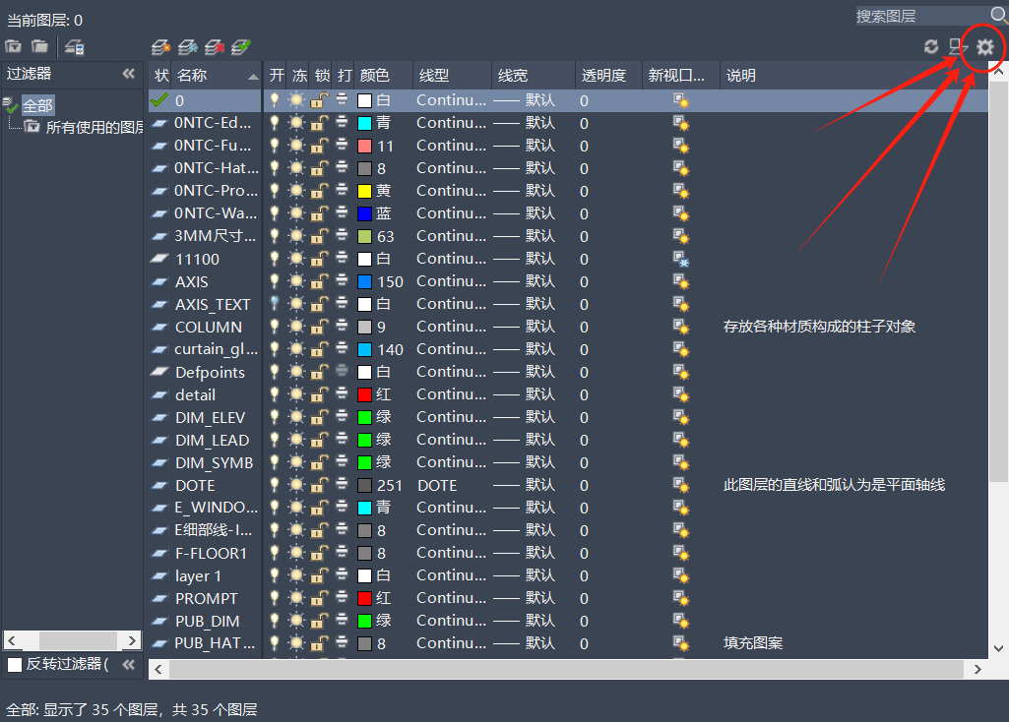Click the Continuous linetype of detail layer
1009x722 pixels.
point(451,394)
